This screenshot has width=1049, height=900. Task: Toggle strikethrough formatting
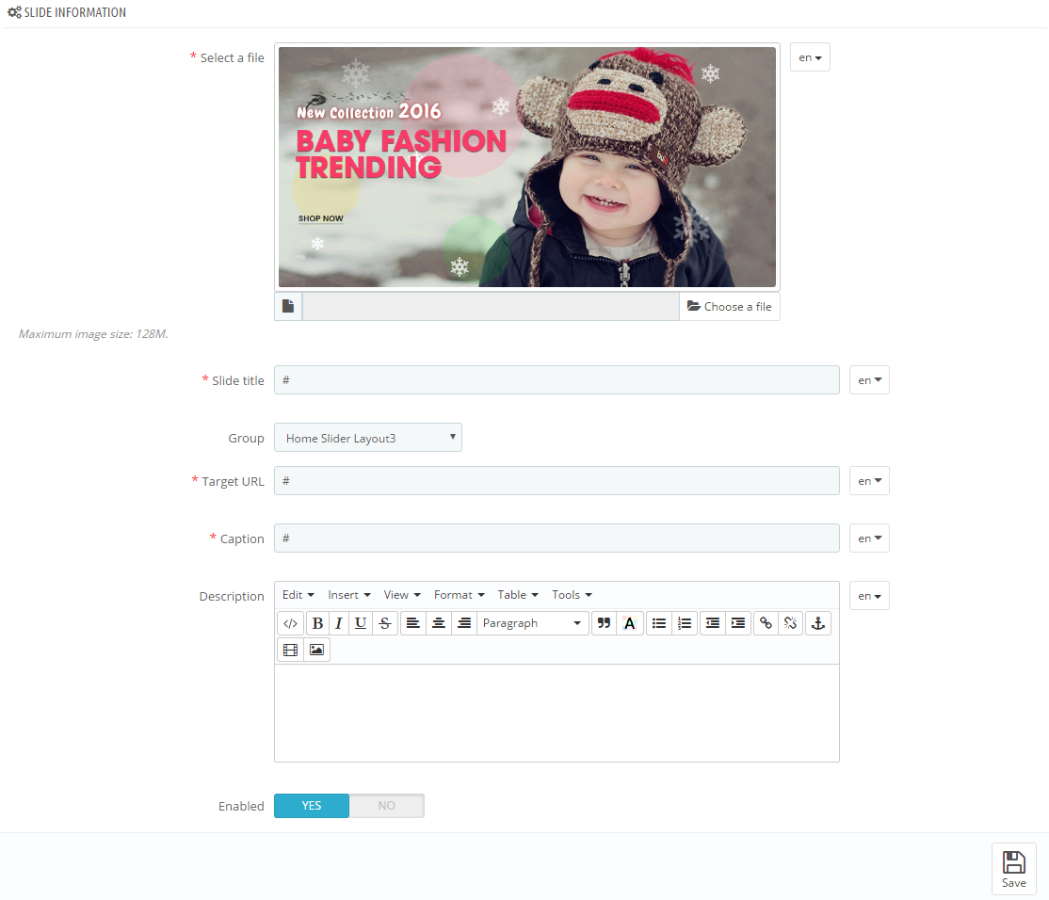pyautogui.click(x=385, y=623)
